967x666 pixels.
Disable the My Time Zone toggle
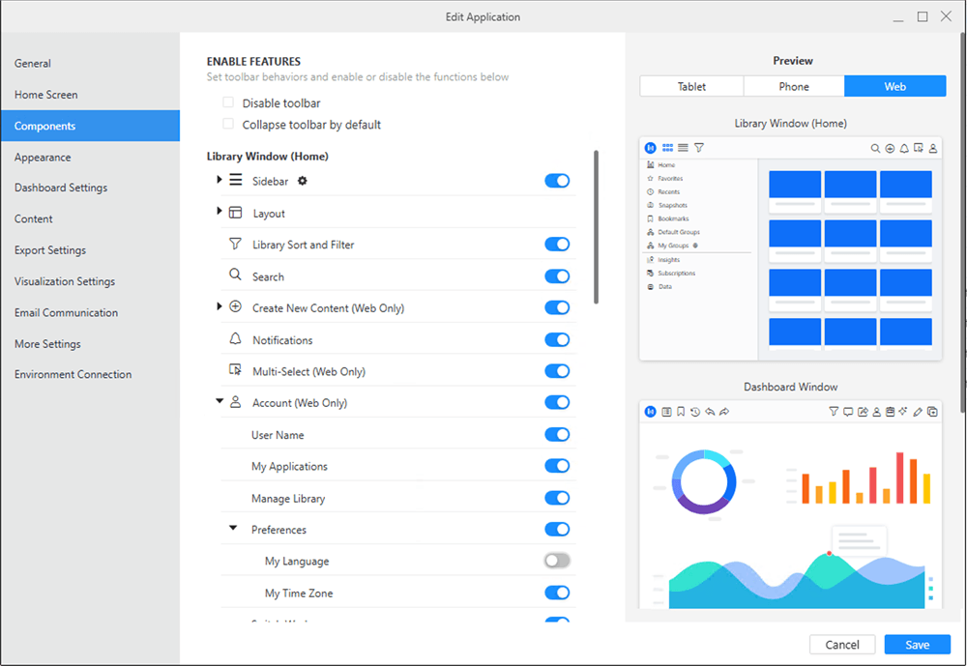[557, 593]
